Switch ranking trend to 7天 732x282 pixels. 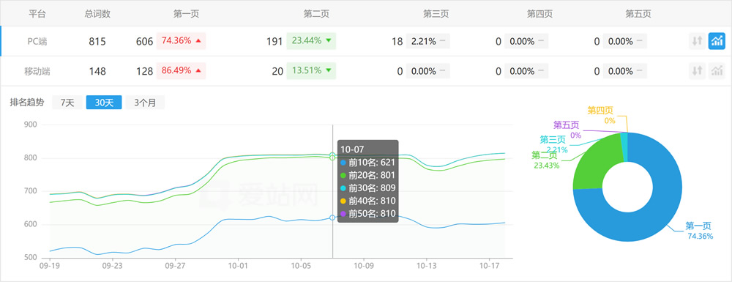tap(67, 103)
